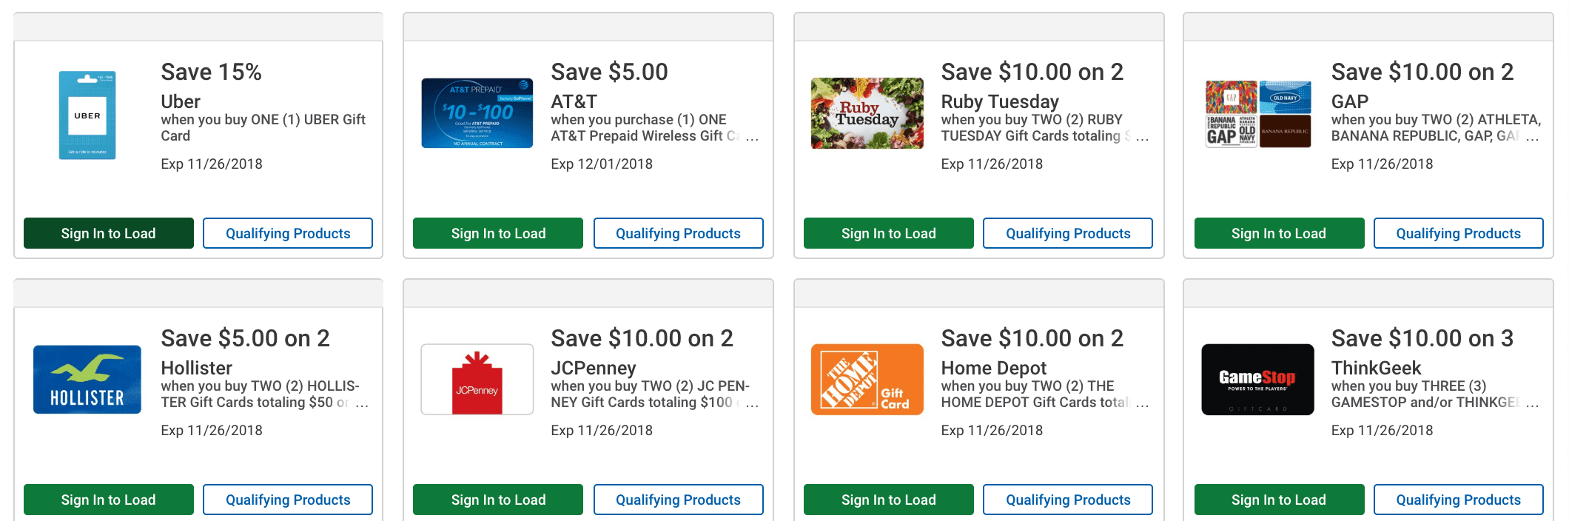Expand truncated AT&T offer description ellipsis
Image resolution: width=1569 pixels, height=521 pixels.
click(x=752, y=138)
